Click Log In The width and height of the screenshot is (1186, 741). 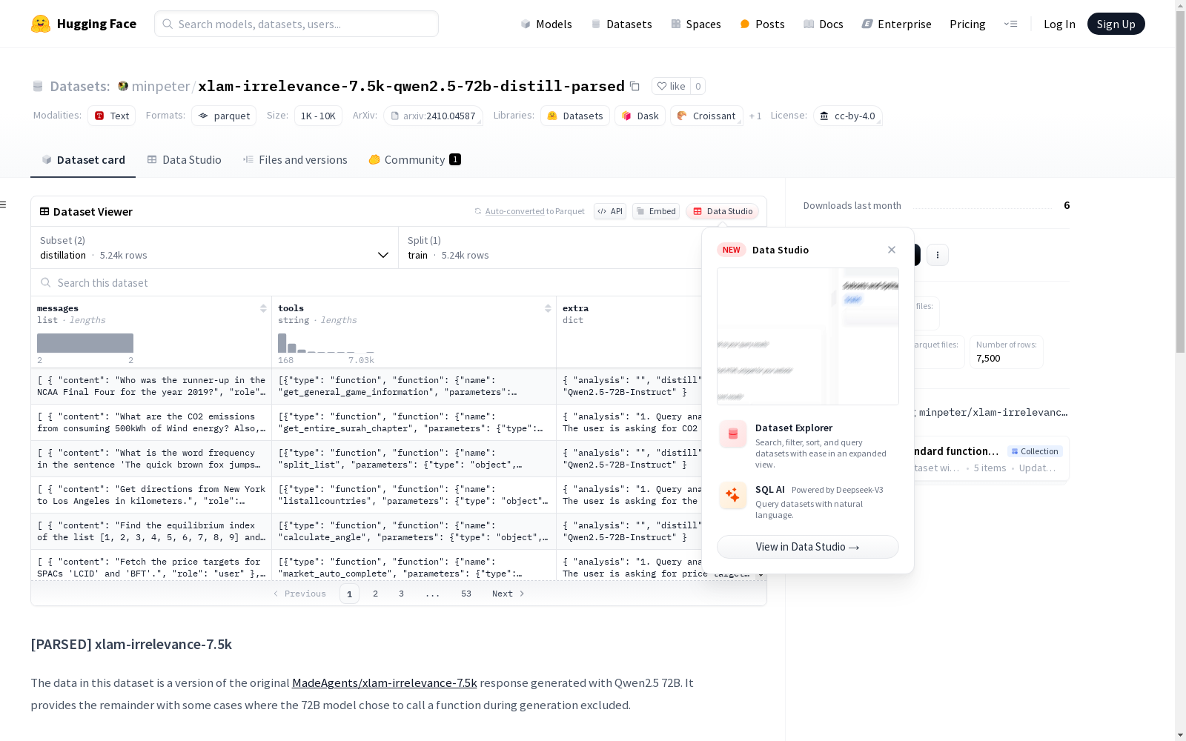(1059, 24)
